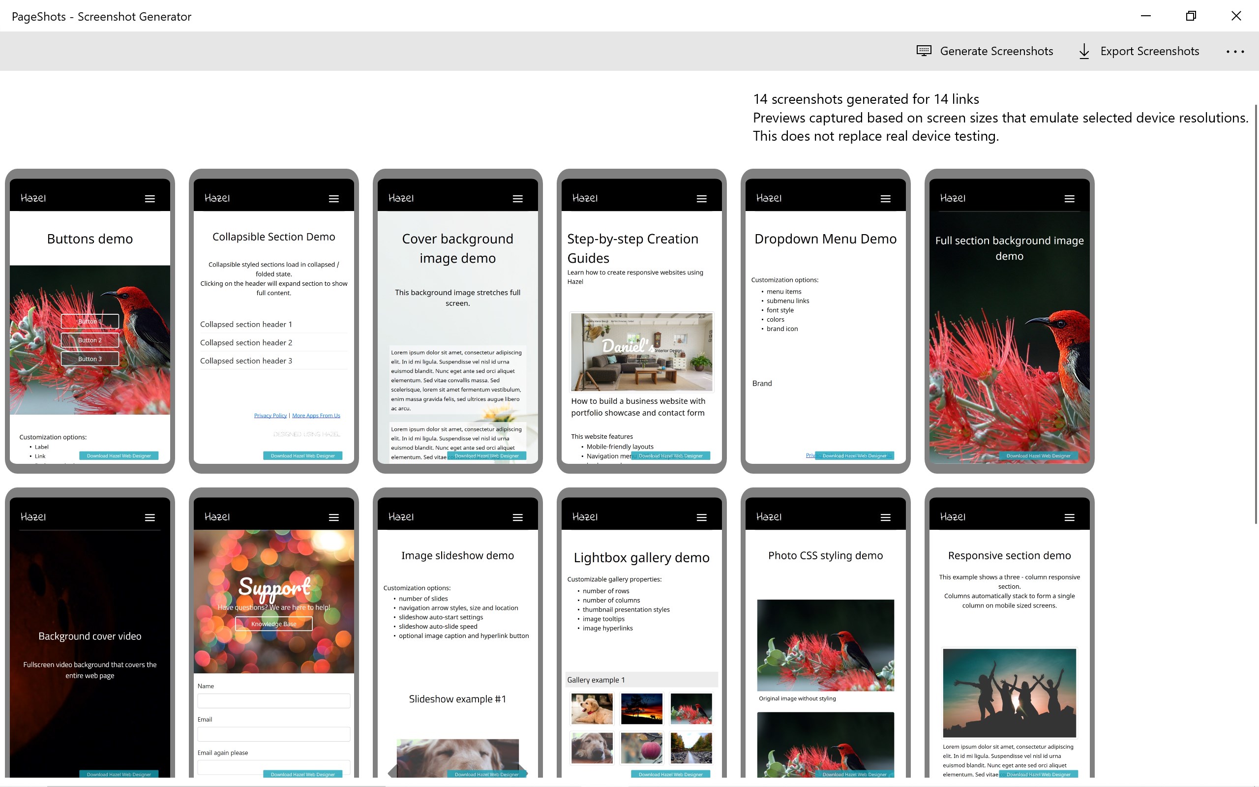The width and height of the screenshot is (1259, 787).
Task: Open the hamburger menu on the Support page preview
Action: pos(333,516)
